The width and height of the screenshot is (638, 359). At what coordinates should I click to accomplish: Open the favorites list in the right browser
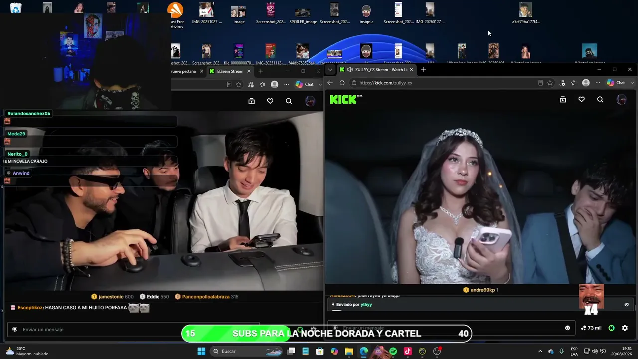pos(574,83)
